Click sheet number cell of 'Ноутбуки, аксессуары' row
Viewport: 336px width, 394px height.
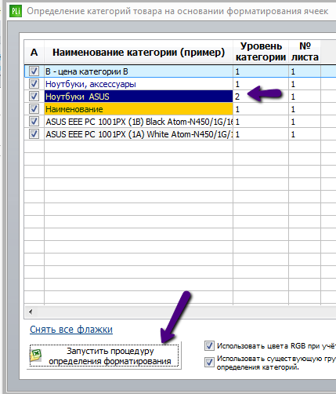[x=305, y=84]
